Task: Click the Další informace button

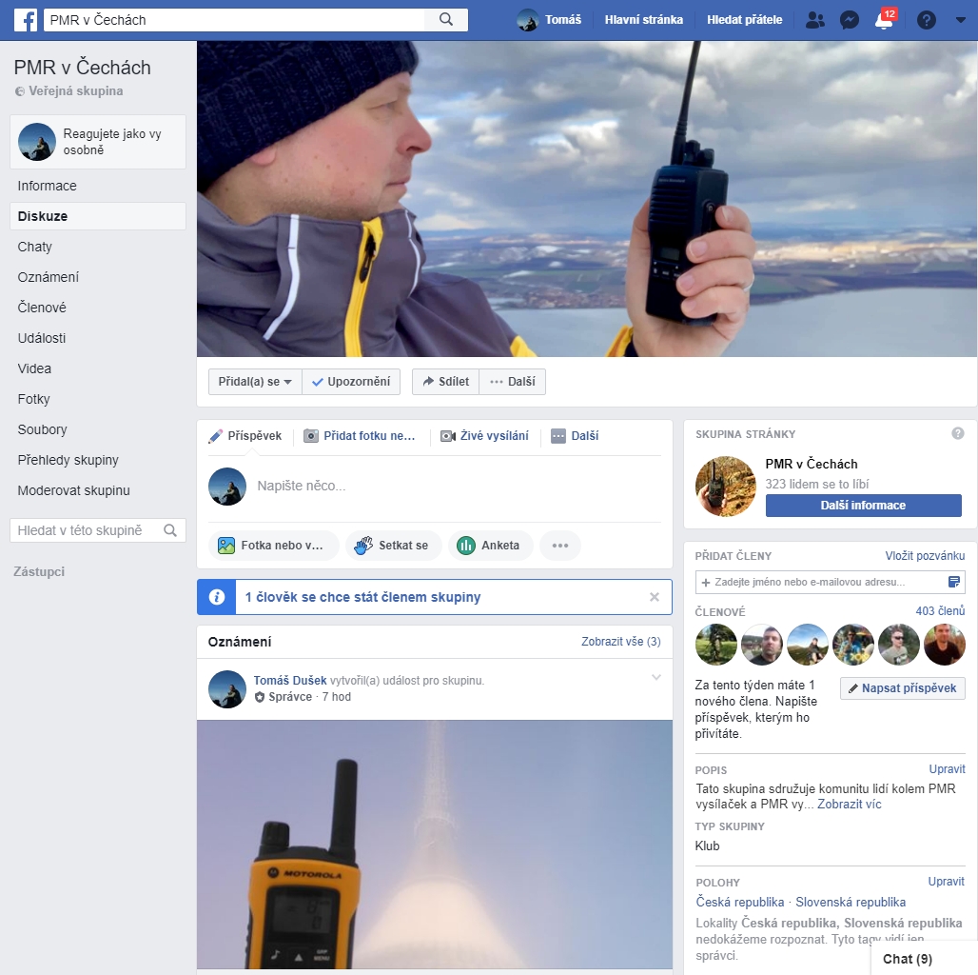Action: [x=863, y=506]
